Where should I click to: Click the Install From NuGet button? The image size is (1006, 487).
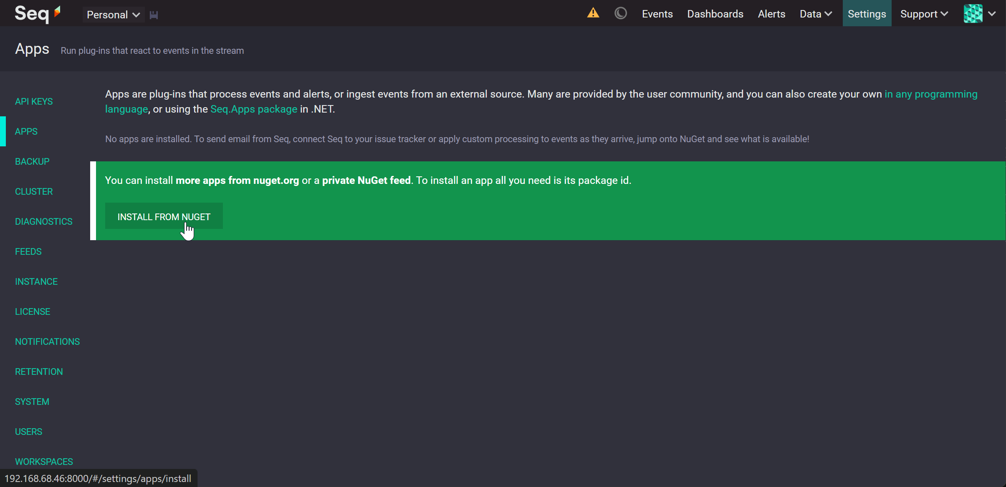coord(164,216)
